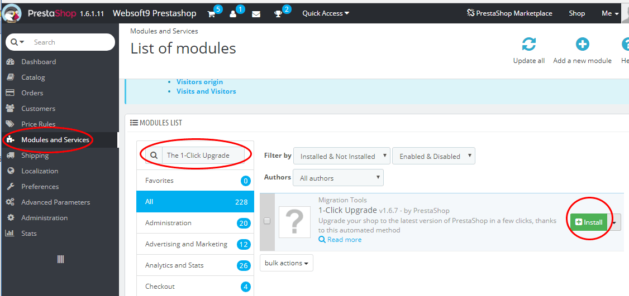The height and width of the screenshot is (296, 629).
Task: Click the Websoft9 Prestashop shop name
Action: pyautogui.click(x=154, y=13)
